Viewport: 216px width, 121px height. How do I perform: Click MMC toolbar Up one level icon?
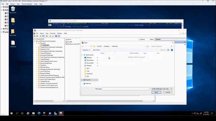40,36
